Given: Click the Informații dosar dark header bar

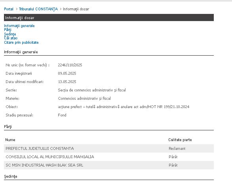Looking at the screenshot, I should 109,17.
